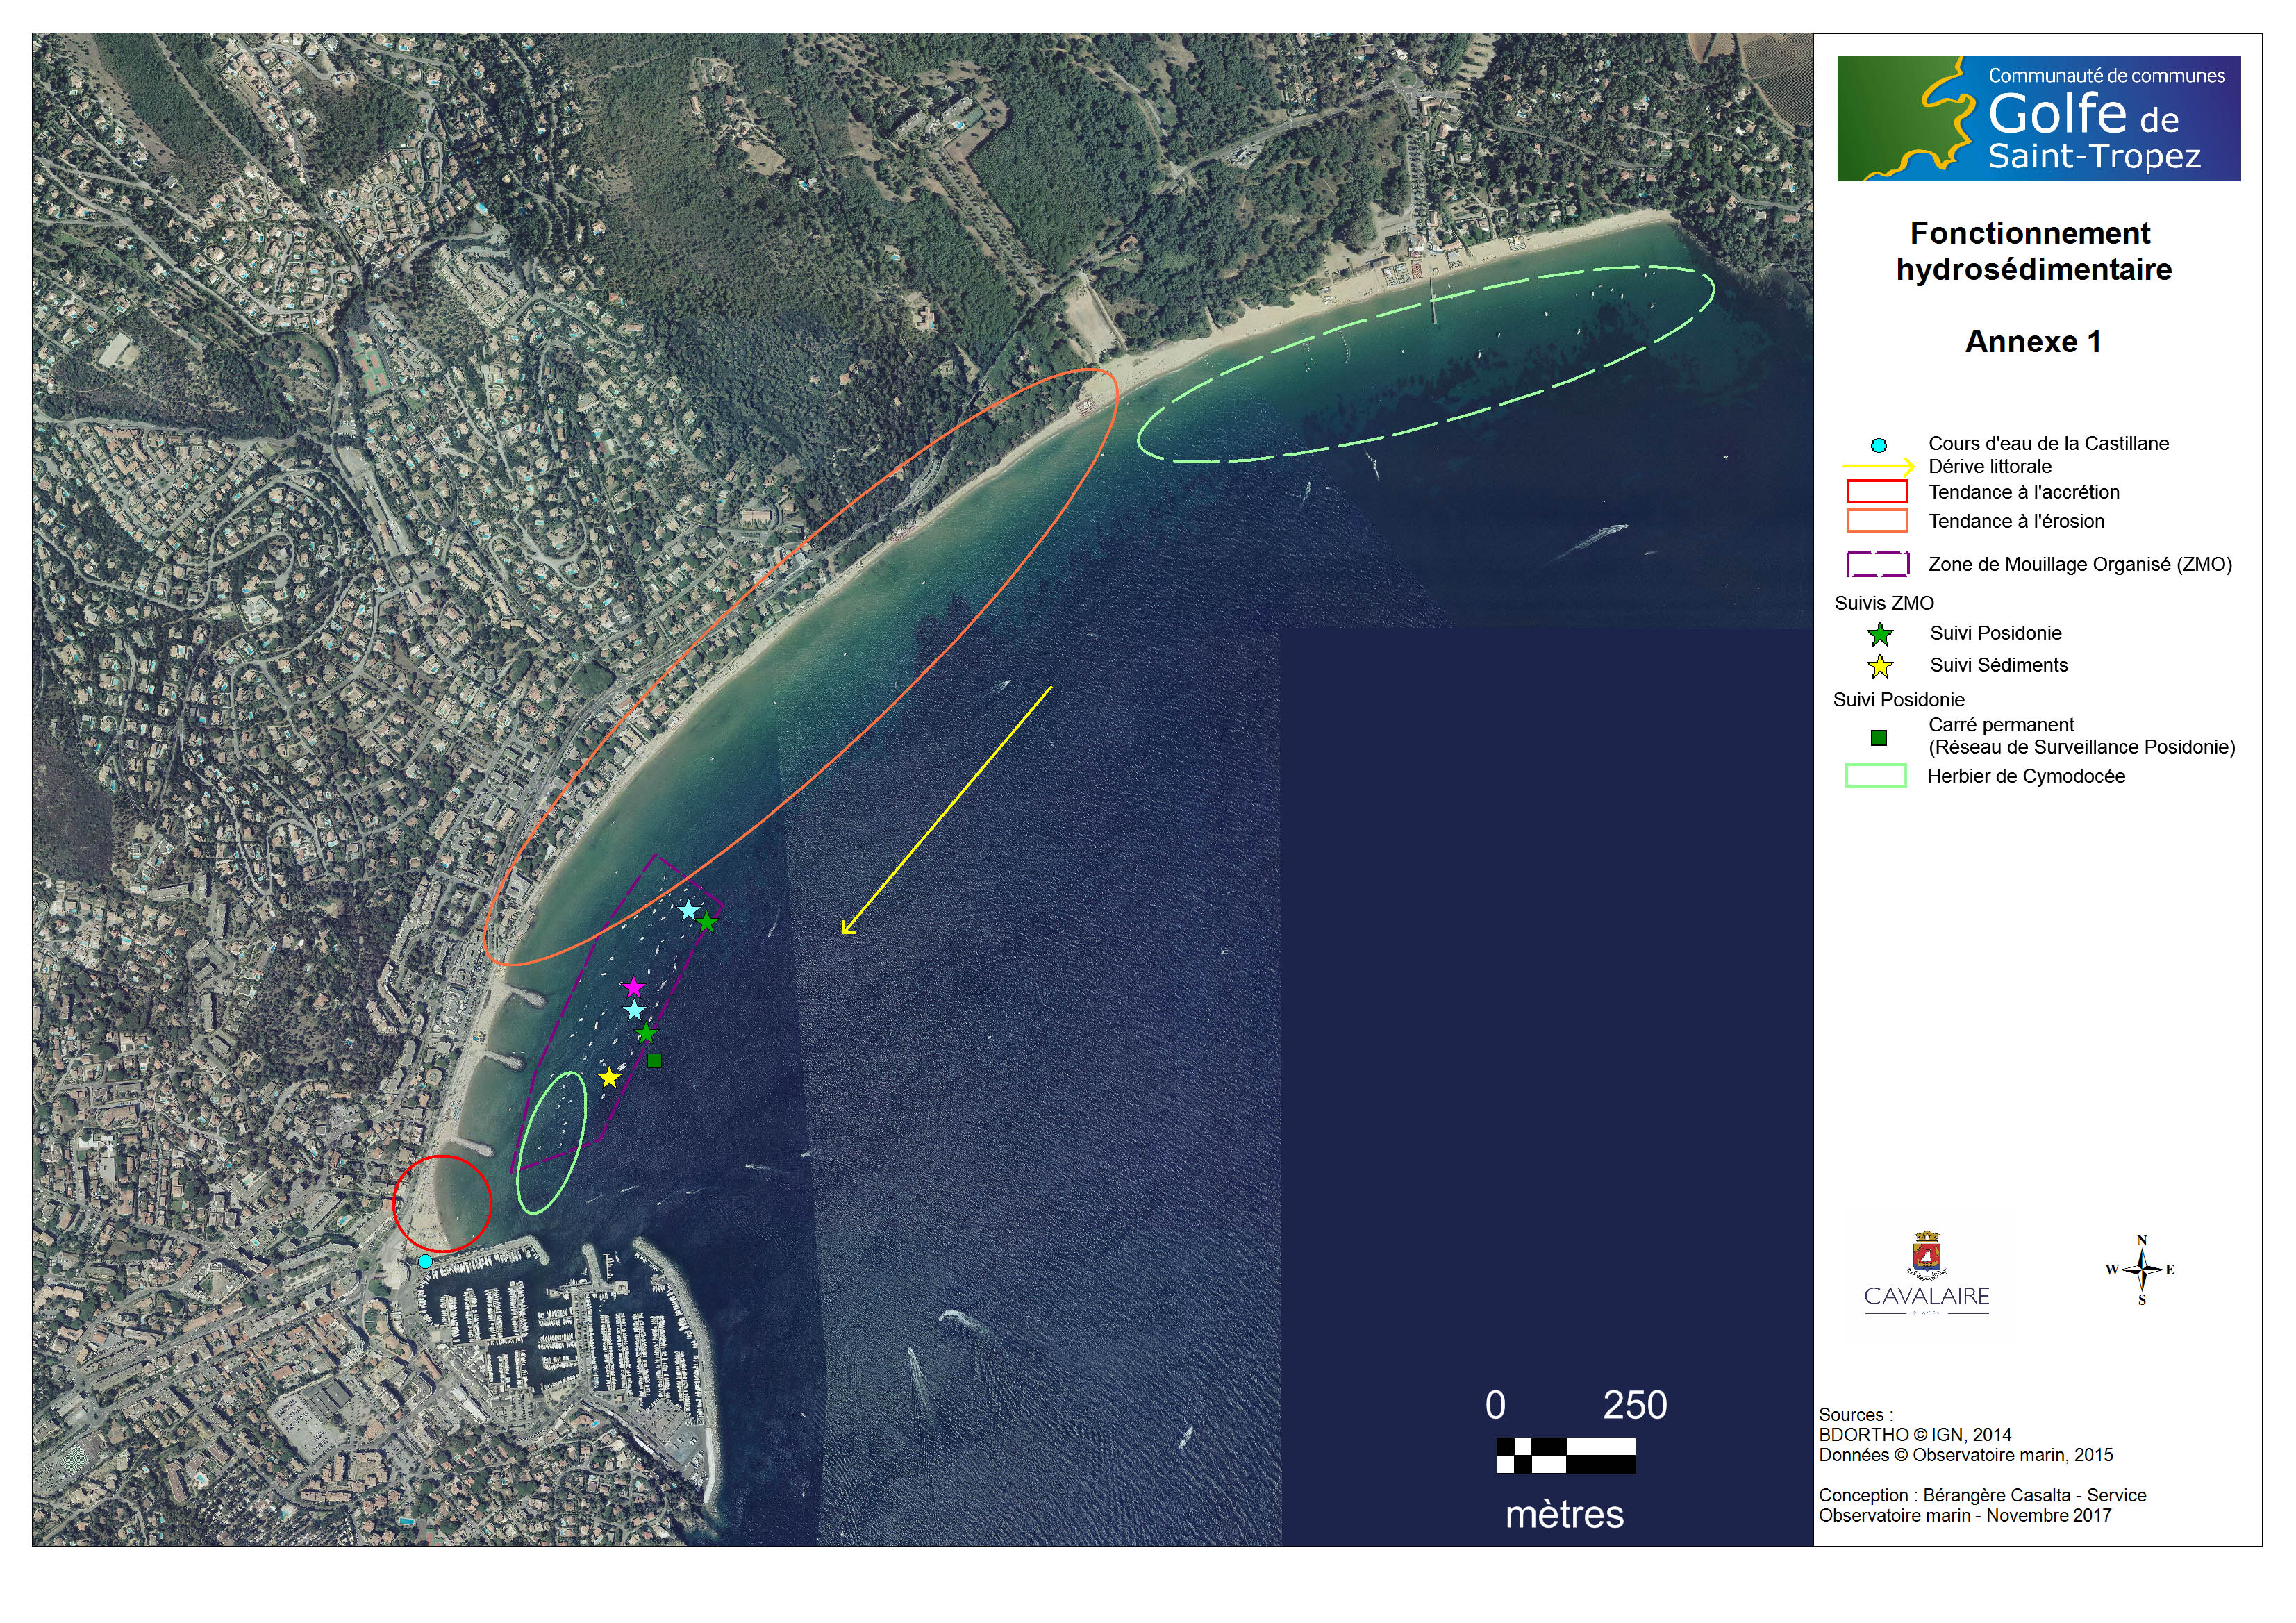This screenshot has width=2296, height=1623.
Task: Click the 'Suivis ZMO' section heading
Action: [x=1884, y=603]
